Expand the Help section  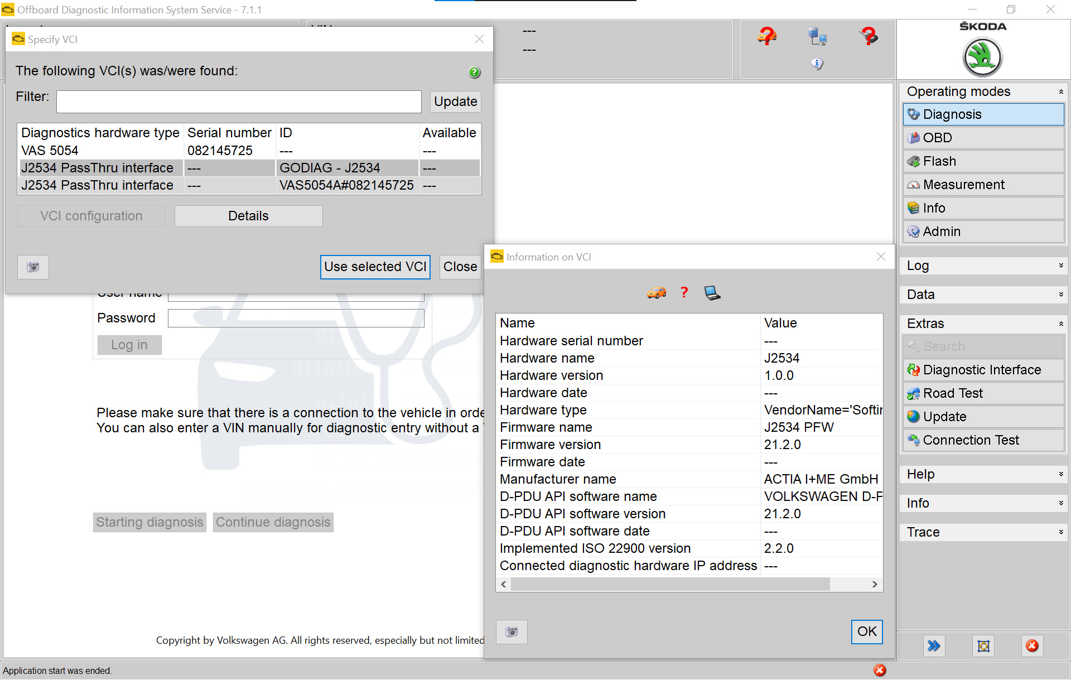pyautogui.click(x=983, y=474)
